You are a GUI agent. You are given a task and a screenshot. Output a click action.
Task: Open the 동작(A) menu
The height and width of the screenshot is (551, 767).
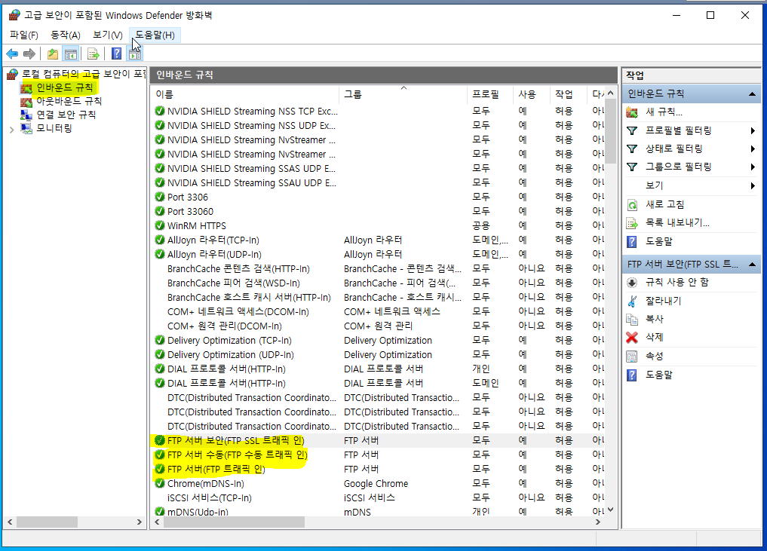click(x=65, y=35)
